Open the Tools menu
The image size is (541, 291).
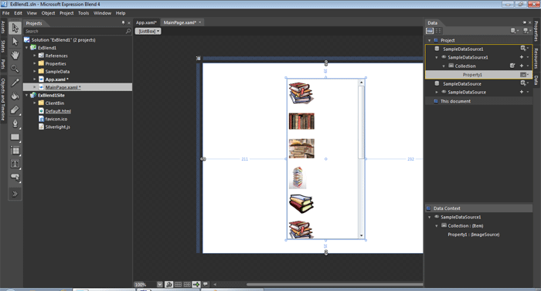click(x=83, y=13)
